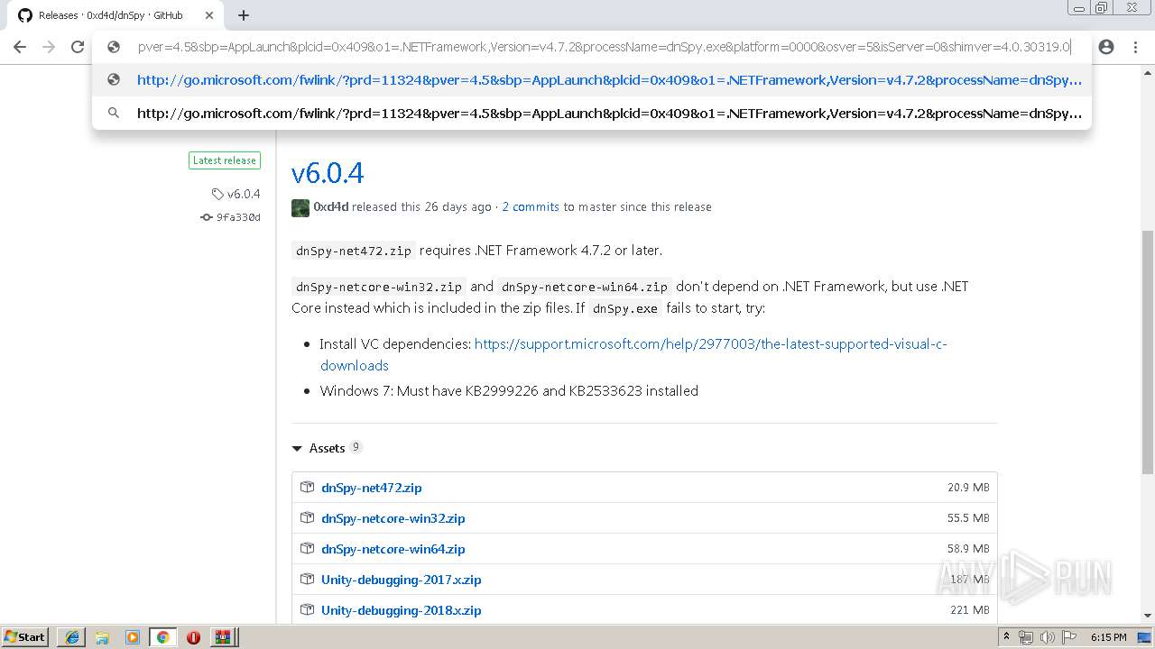Open a new tab with plus button
The image size is (1155, 649).
[244, 15]
